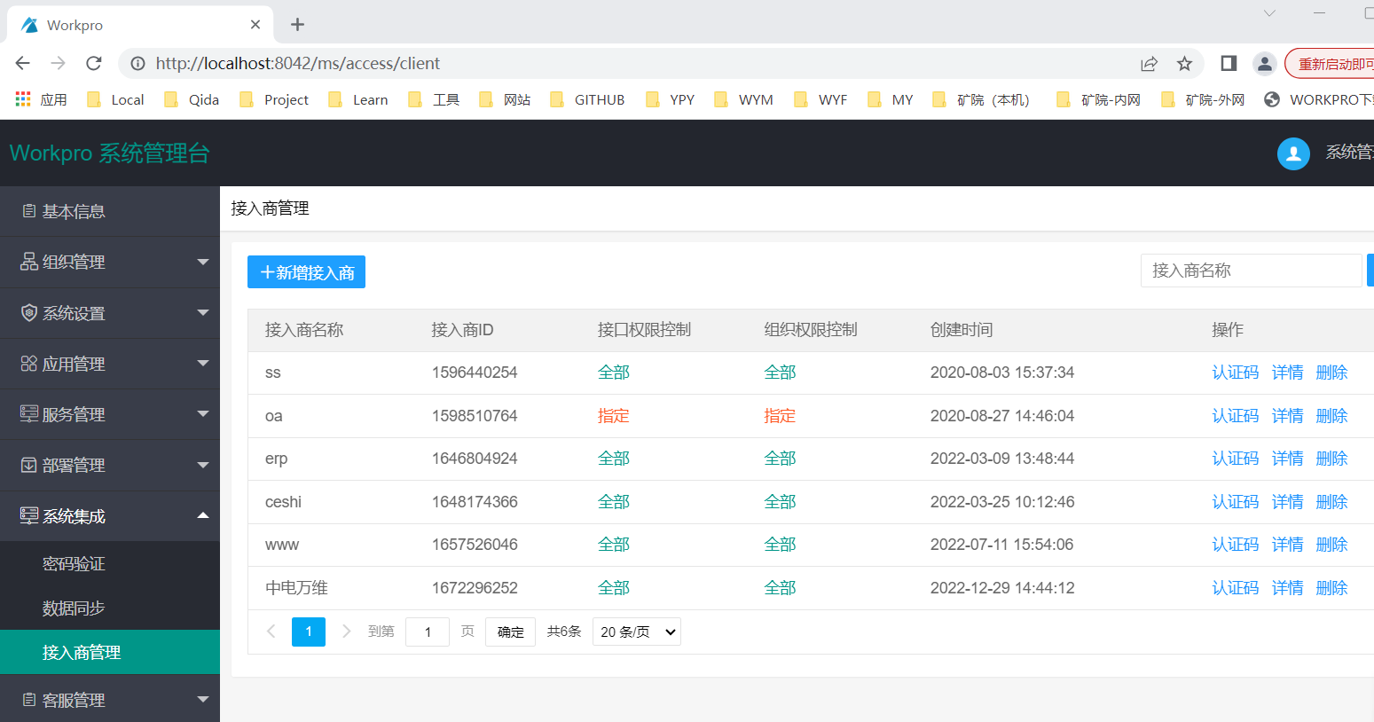Open Chrome apps grid shortcut
This screenshot has width=1374, height=722.
click(23, 99)
